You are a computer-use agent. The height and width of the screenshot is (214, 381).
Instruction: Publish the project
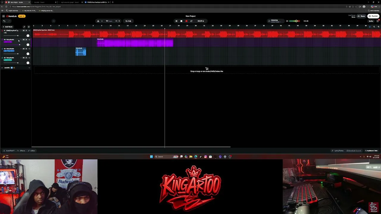click(373, 16)
